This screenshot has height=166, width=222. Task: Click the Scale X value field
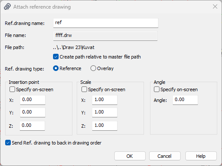pyautogui.click(x=105, y=100)
